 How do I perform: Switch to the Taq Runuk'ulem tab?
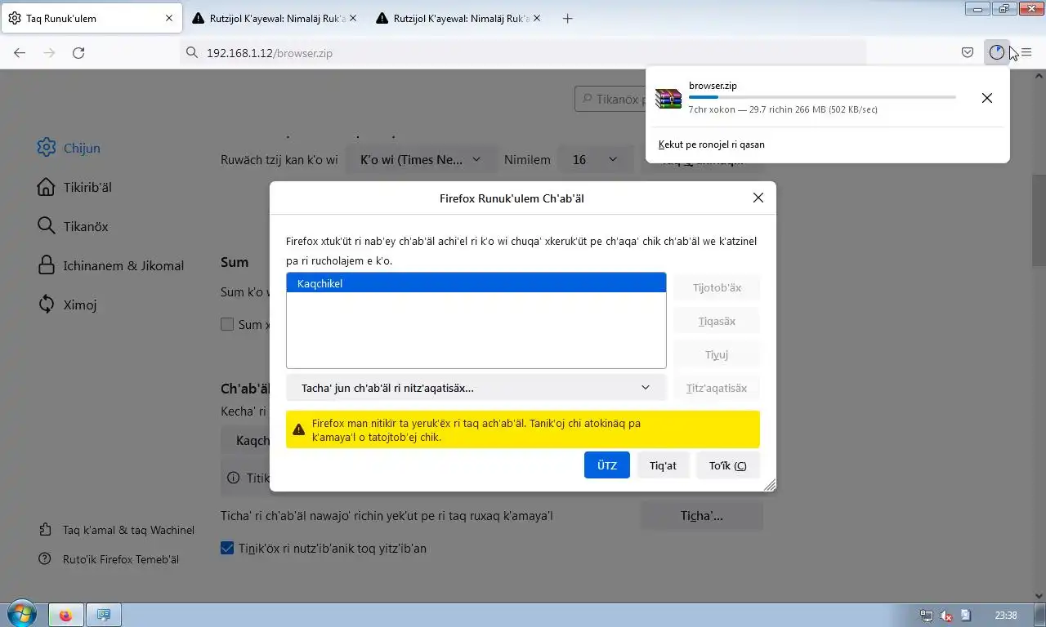92,18
